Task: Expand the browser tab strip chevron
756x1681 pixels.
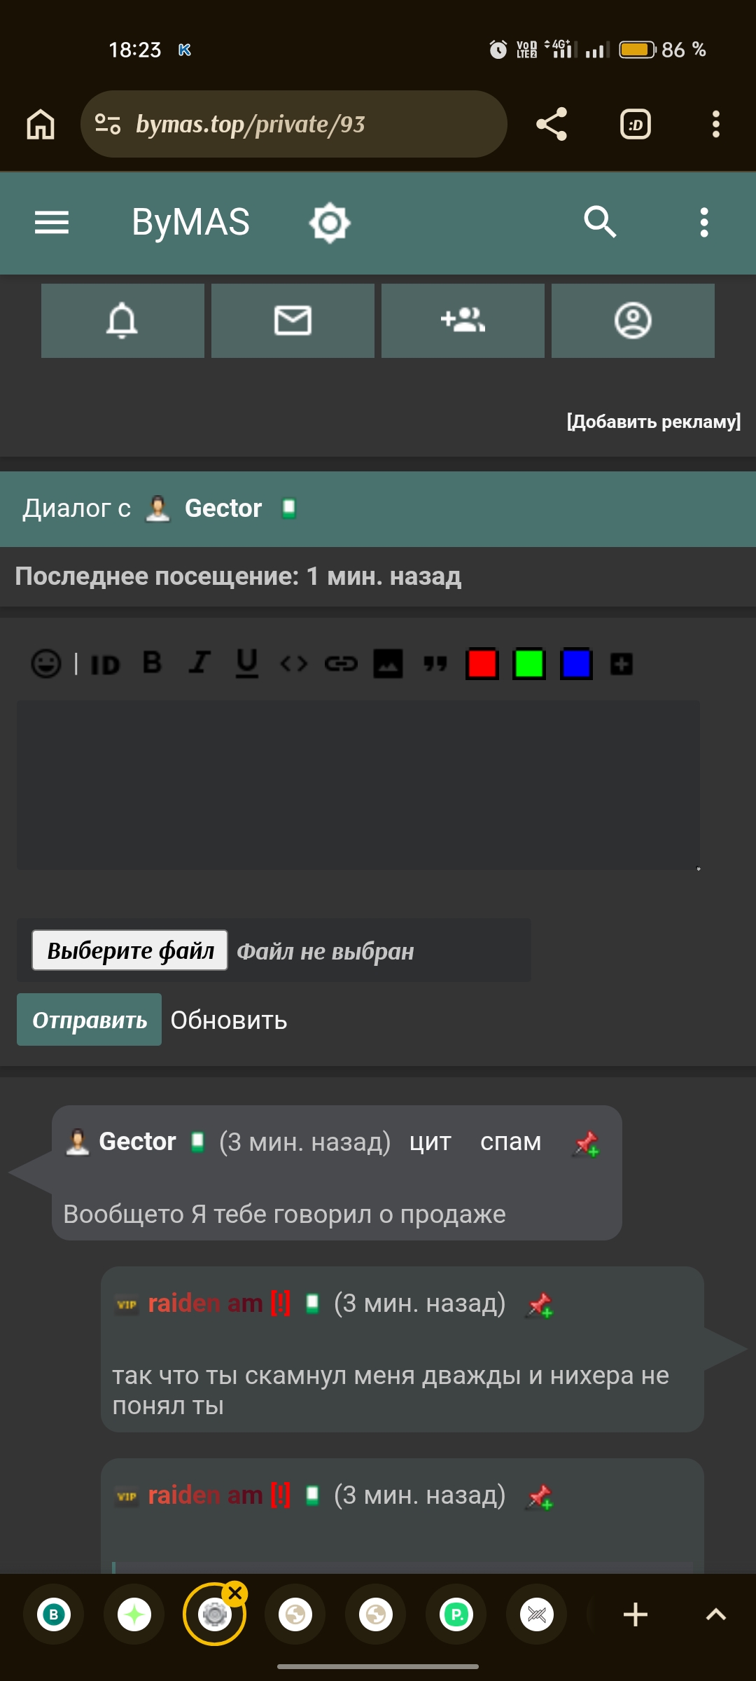Action: 715,1614
